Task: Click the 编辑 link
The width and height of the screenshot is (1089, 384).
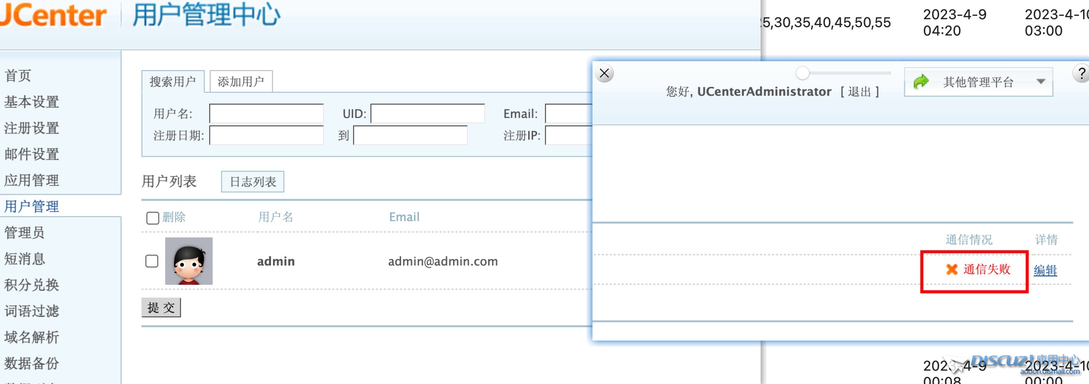Action: [x=1045, y=270]
